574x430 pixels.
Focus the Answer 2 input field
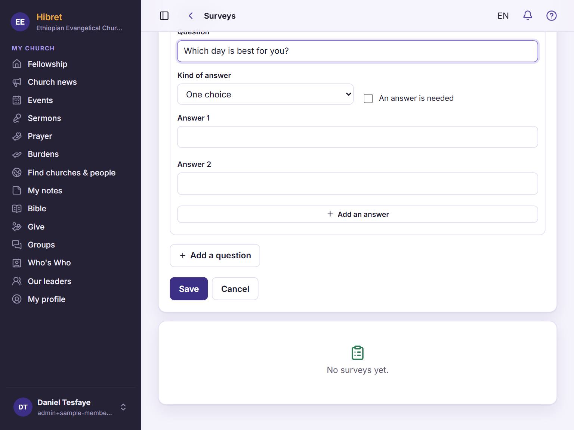pos(358,184)
